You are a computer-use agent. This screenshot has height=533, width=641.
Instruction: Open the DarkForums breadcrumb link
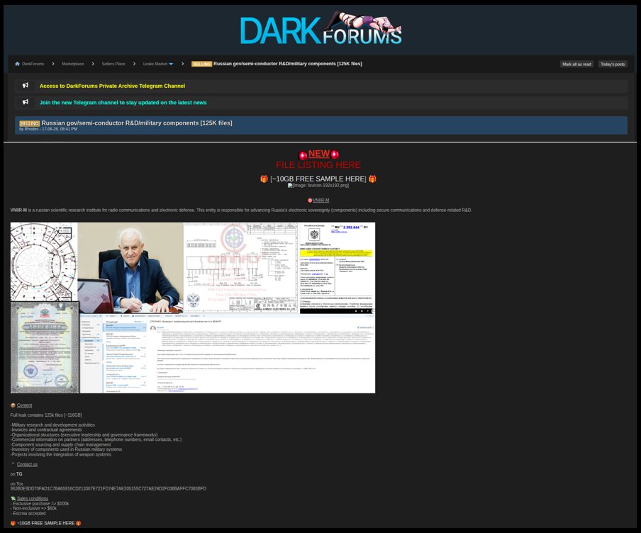point(33,64)
